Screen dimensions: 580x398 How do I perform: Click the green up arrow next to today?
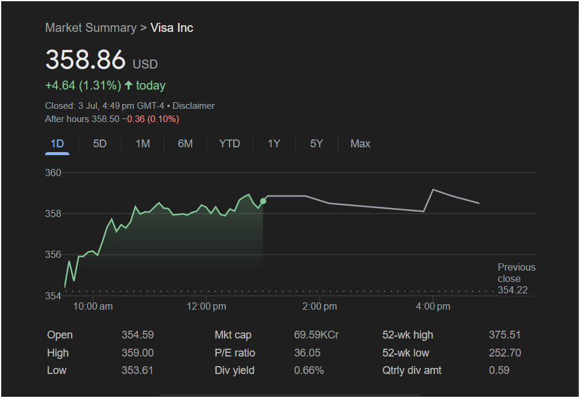pyautogui.click(x=129, y=85)
